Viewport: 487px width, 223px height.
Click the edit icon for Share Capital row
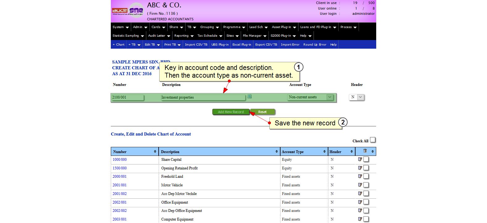(x=360, y=159)
